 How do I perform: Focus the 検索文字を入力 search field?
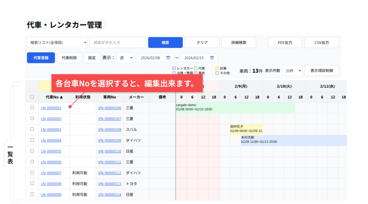118,42
